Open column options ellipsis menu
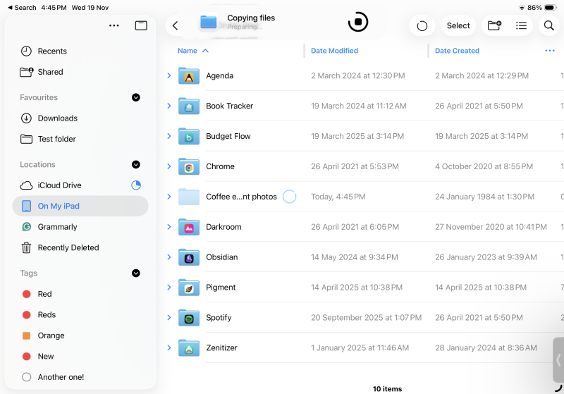 click(x=550, y=51)
